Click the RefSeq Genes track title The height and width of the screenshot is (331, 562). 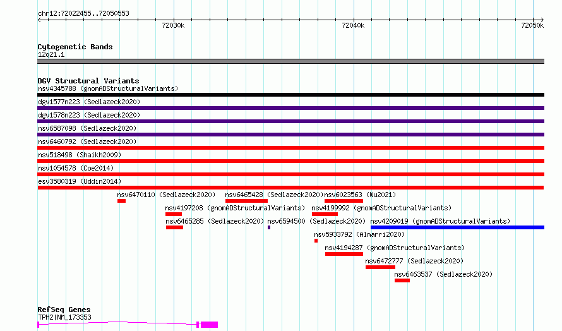[64, 310]
